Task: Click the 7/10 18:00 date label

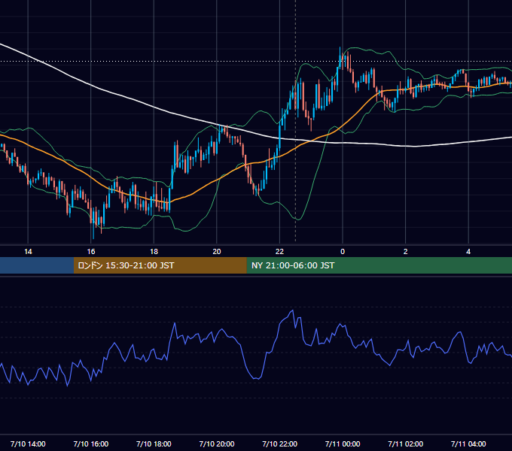Action: pyautogui.click(x=154, y=443)
